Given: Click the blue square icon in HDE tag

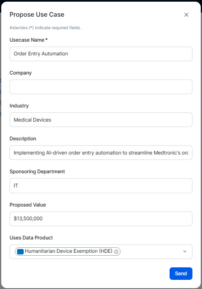Looking at the screenshot, I should pos(20,252).
